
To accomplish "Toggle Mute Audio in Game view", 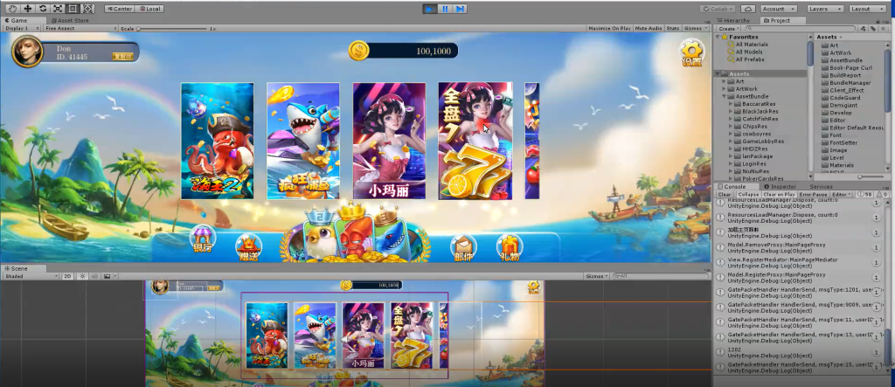I will tap(649, 28).
